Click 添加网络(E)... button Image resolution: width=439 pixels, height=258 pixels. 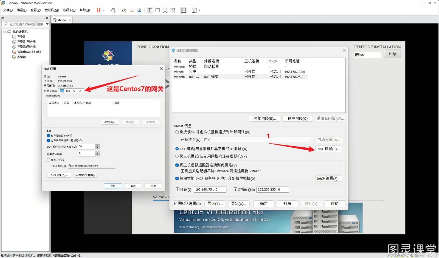[x=265, y=118]
